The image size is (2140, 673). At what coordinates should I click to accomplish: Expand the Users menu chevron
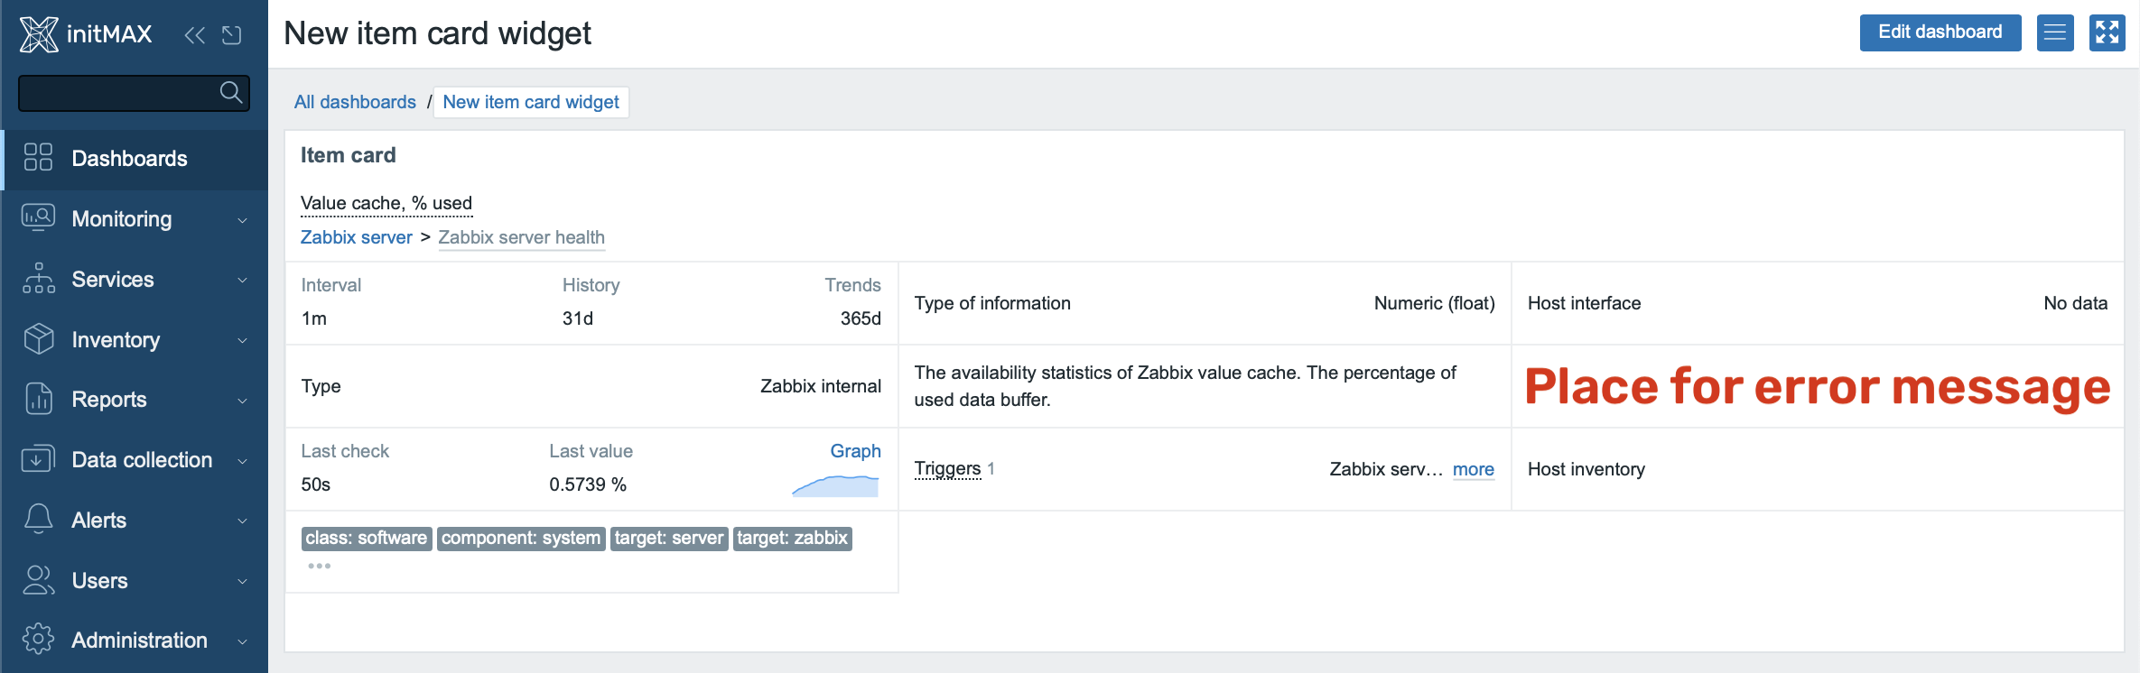242,582
